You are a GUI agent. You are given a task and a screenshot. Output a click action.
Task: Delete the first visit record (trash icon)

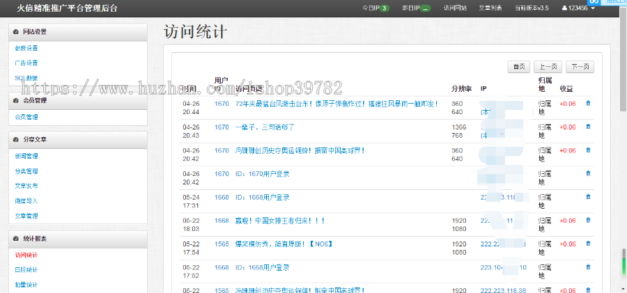click(x=588, y=104)
